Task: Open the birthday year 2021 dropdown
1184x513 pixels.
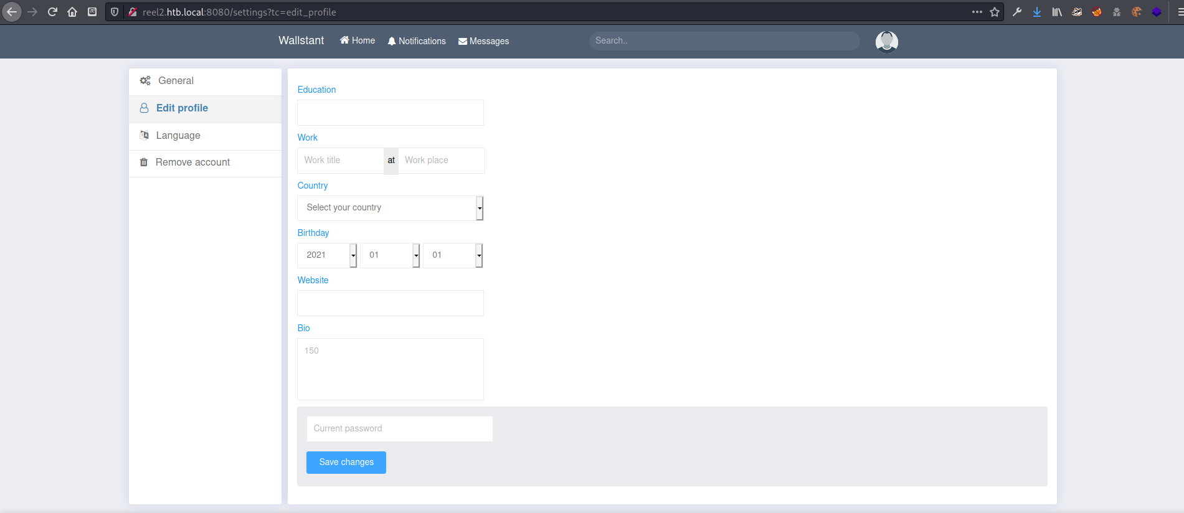Action: click(x=327, y=255)
